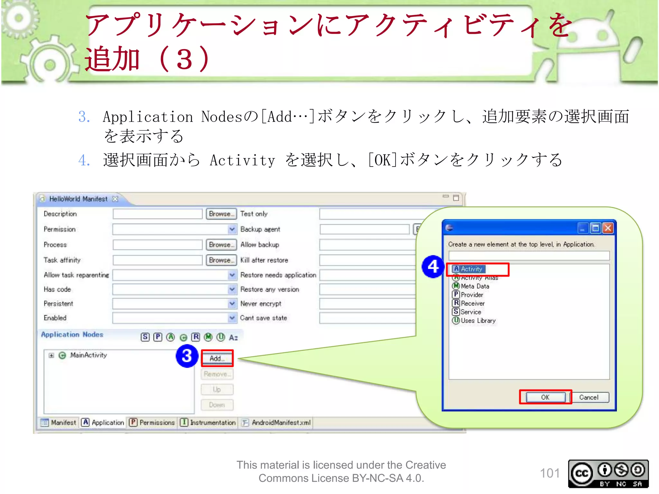Viewport: 659px width, 494px height.
Task: Click the Remove... button
Action: pyautogui.click(x=217, y=374)
